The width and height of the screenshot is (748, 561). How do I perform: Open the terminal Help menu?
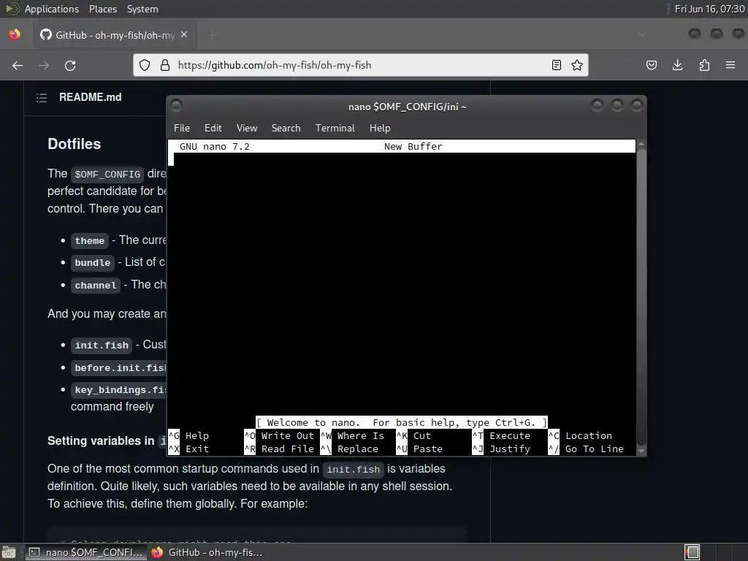380,128
